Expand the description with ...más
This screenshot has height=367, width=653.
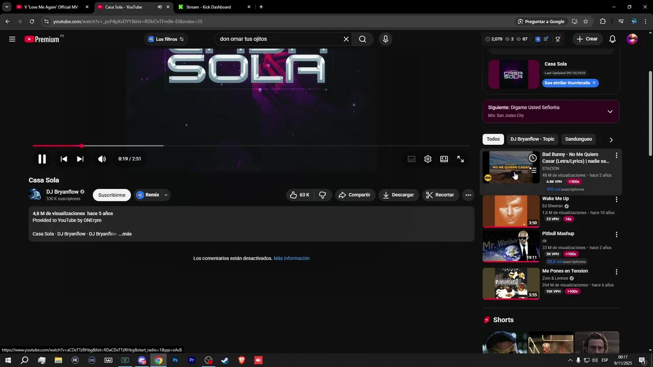[x=125, y=234]
